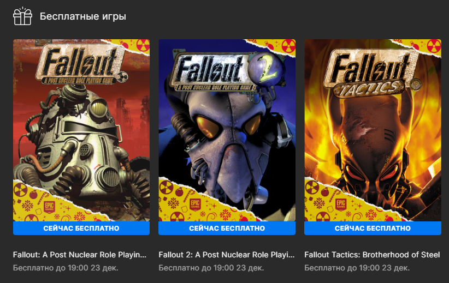Click the Epic Games logo on Fallout cover
This screenshot has width=449, height=283.
(x=49, y=207)
